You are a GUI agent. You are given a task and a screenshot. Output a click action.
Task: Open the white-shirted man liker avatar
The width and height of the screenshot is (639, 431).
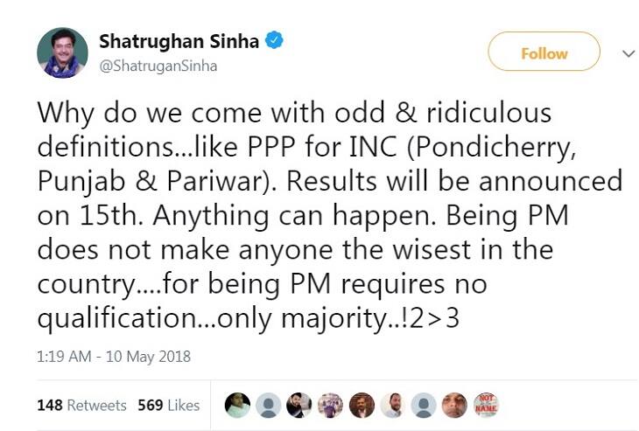click(x=392, y=404)
